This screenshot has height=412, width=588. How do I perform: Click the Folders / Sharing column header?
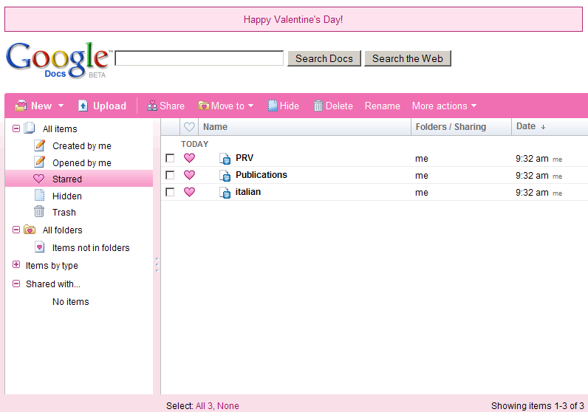point(451,127)
